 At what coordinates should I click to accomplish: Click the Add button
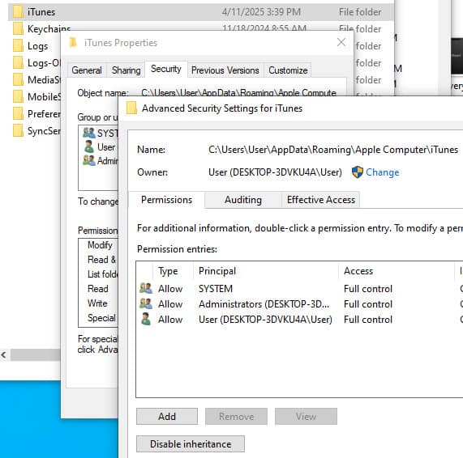pos(167,416)
